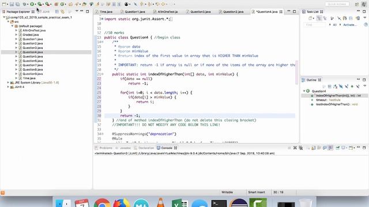
Task: Click the Find field in Task List
Action: (314, 25)
